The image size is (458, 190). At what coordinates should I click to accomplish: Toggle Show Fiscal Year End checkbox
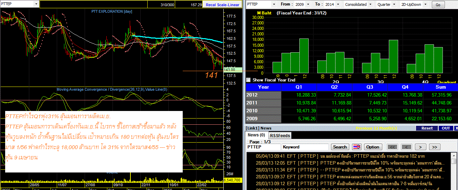(x=248, y=80)
